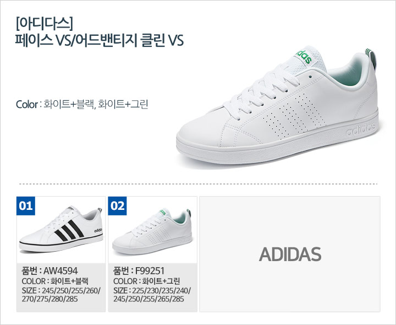Click the black three stripes on the small sneaker

pyautogui.click(x=69, y=231)
